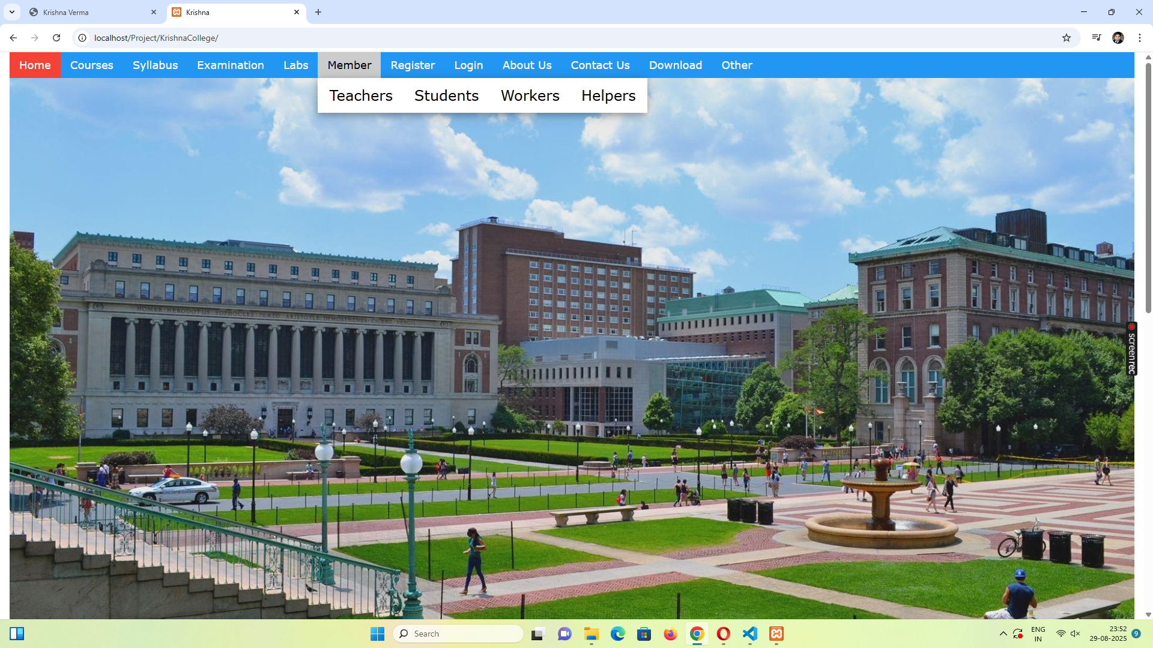Screen dimensions: 1153x648
Task: Open Task View on the taskbar
Action: click(x=538, y=634)
